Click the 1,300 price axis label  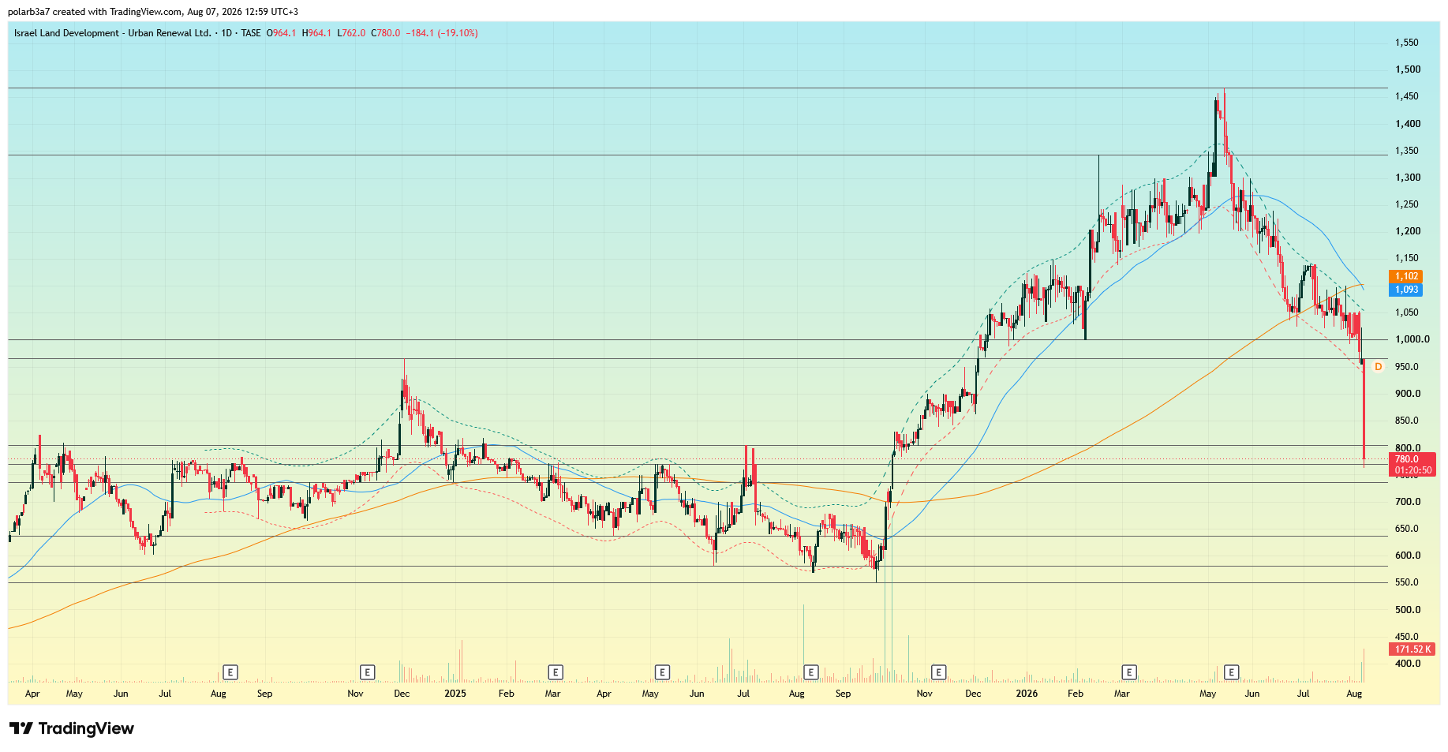(1408, 178)
